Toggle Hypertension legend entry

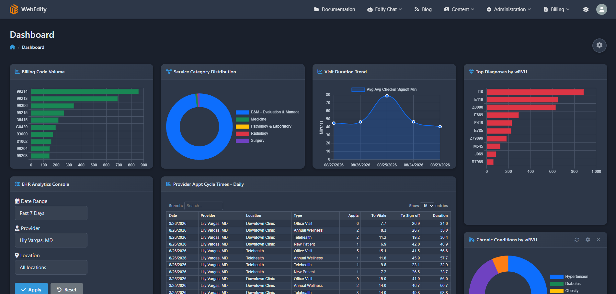pyautogui.click(x=569, y=277)
